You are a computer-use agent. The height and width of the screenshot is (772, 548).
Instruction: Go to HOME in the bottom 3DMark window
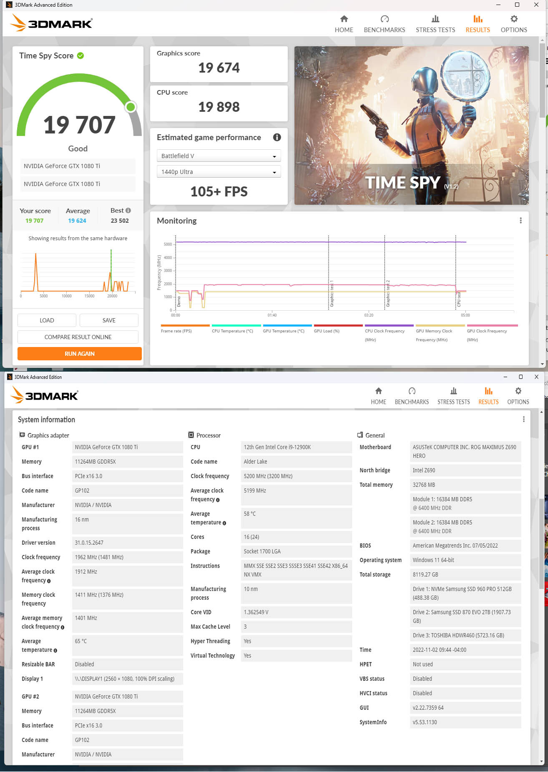tap(379, 396)
